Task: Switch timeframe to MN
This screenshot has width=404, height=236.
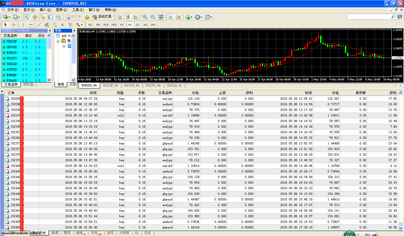Action: pos(153,25)
